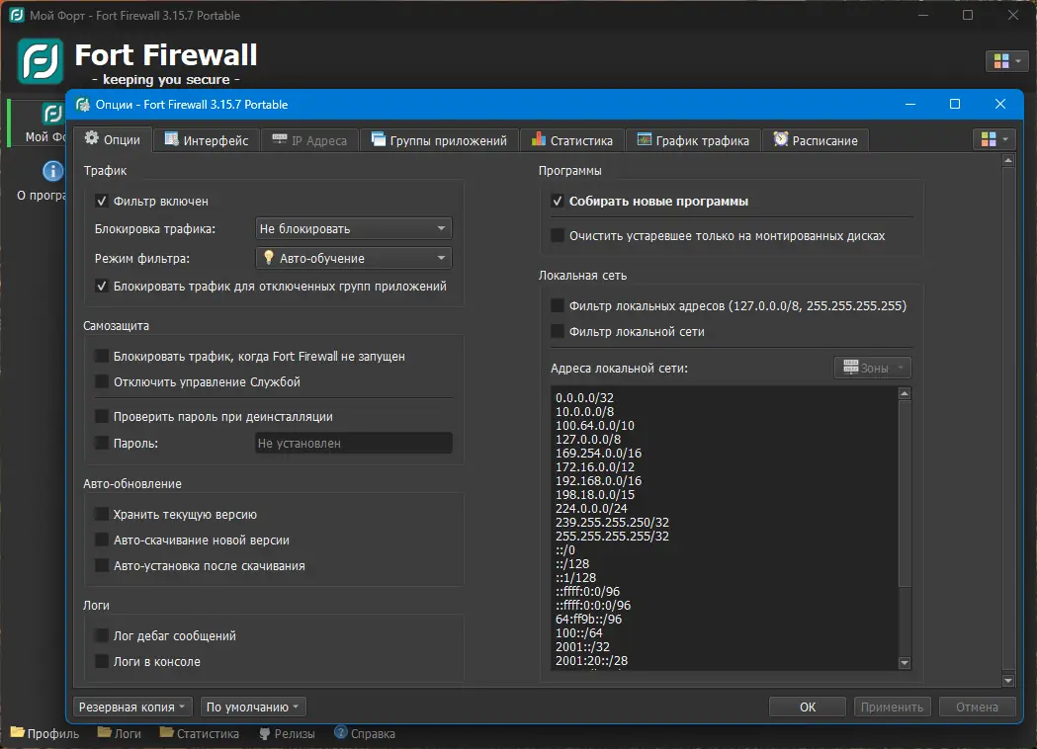Screen dimensions: 1037x749
Task: Enable Фильтр локальных адресов checkbox
Action: point(558,306)
